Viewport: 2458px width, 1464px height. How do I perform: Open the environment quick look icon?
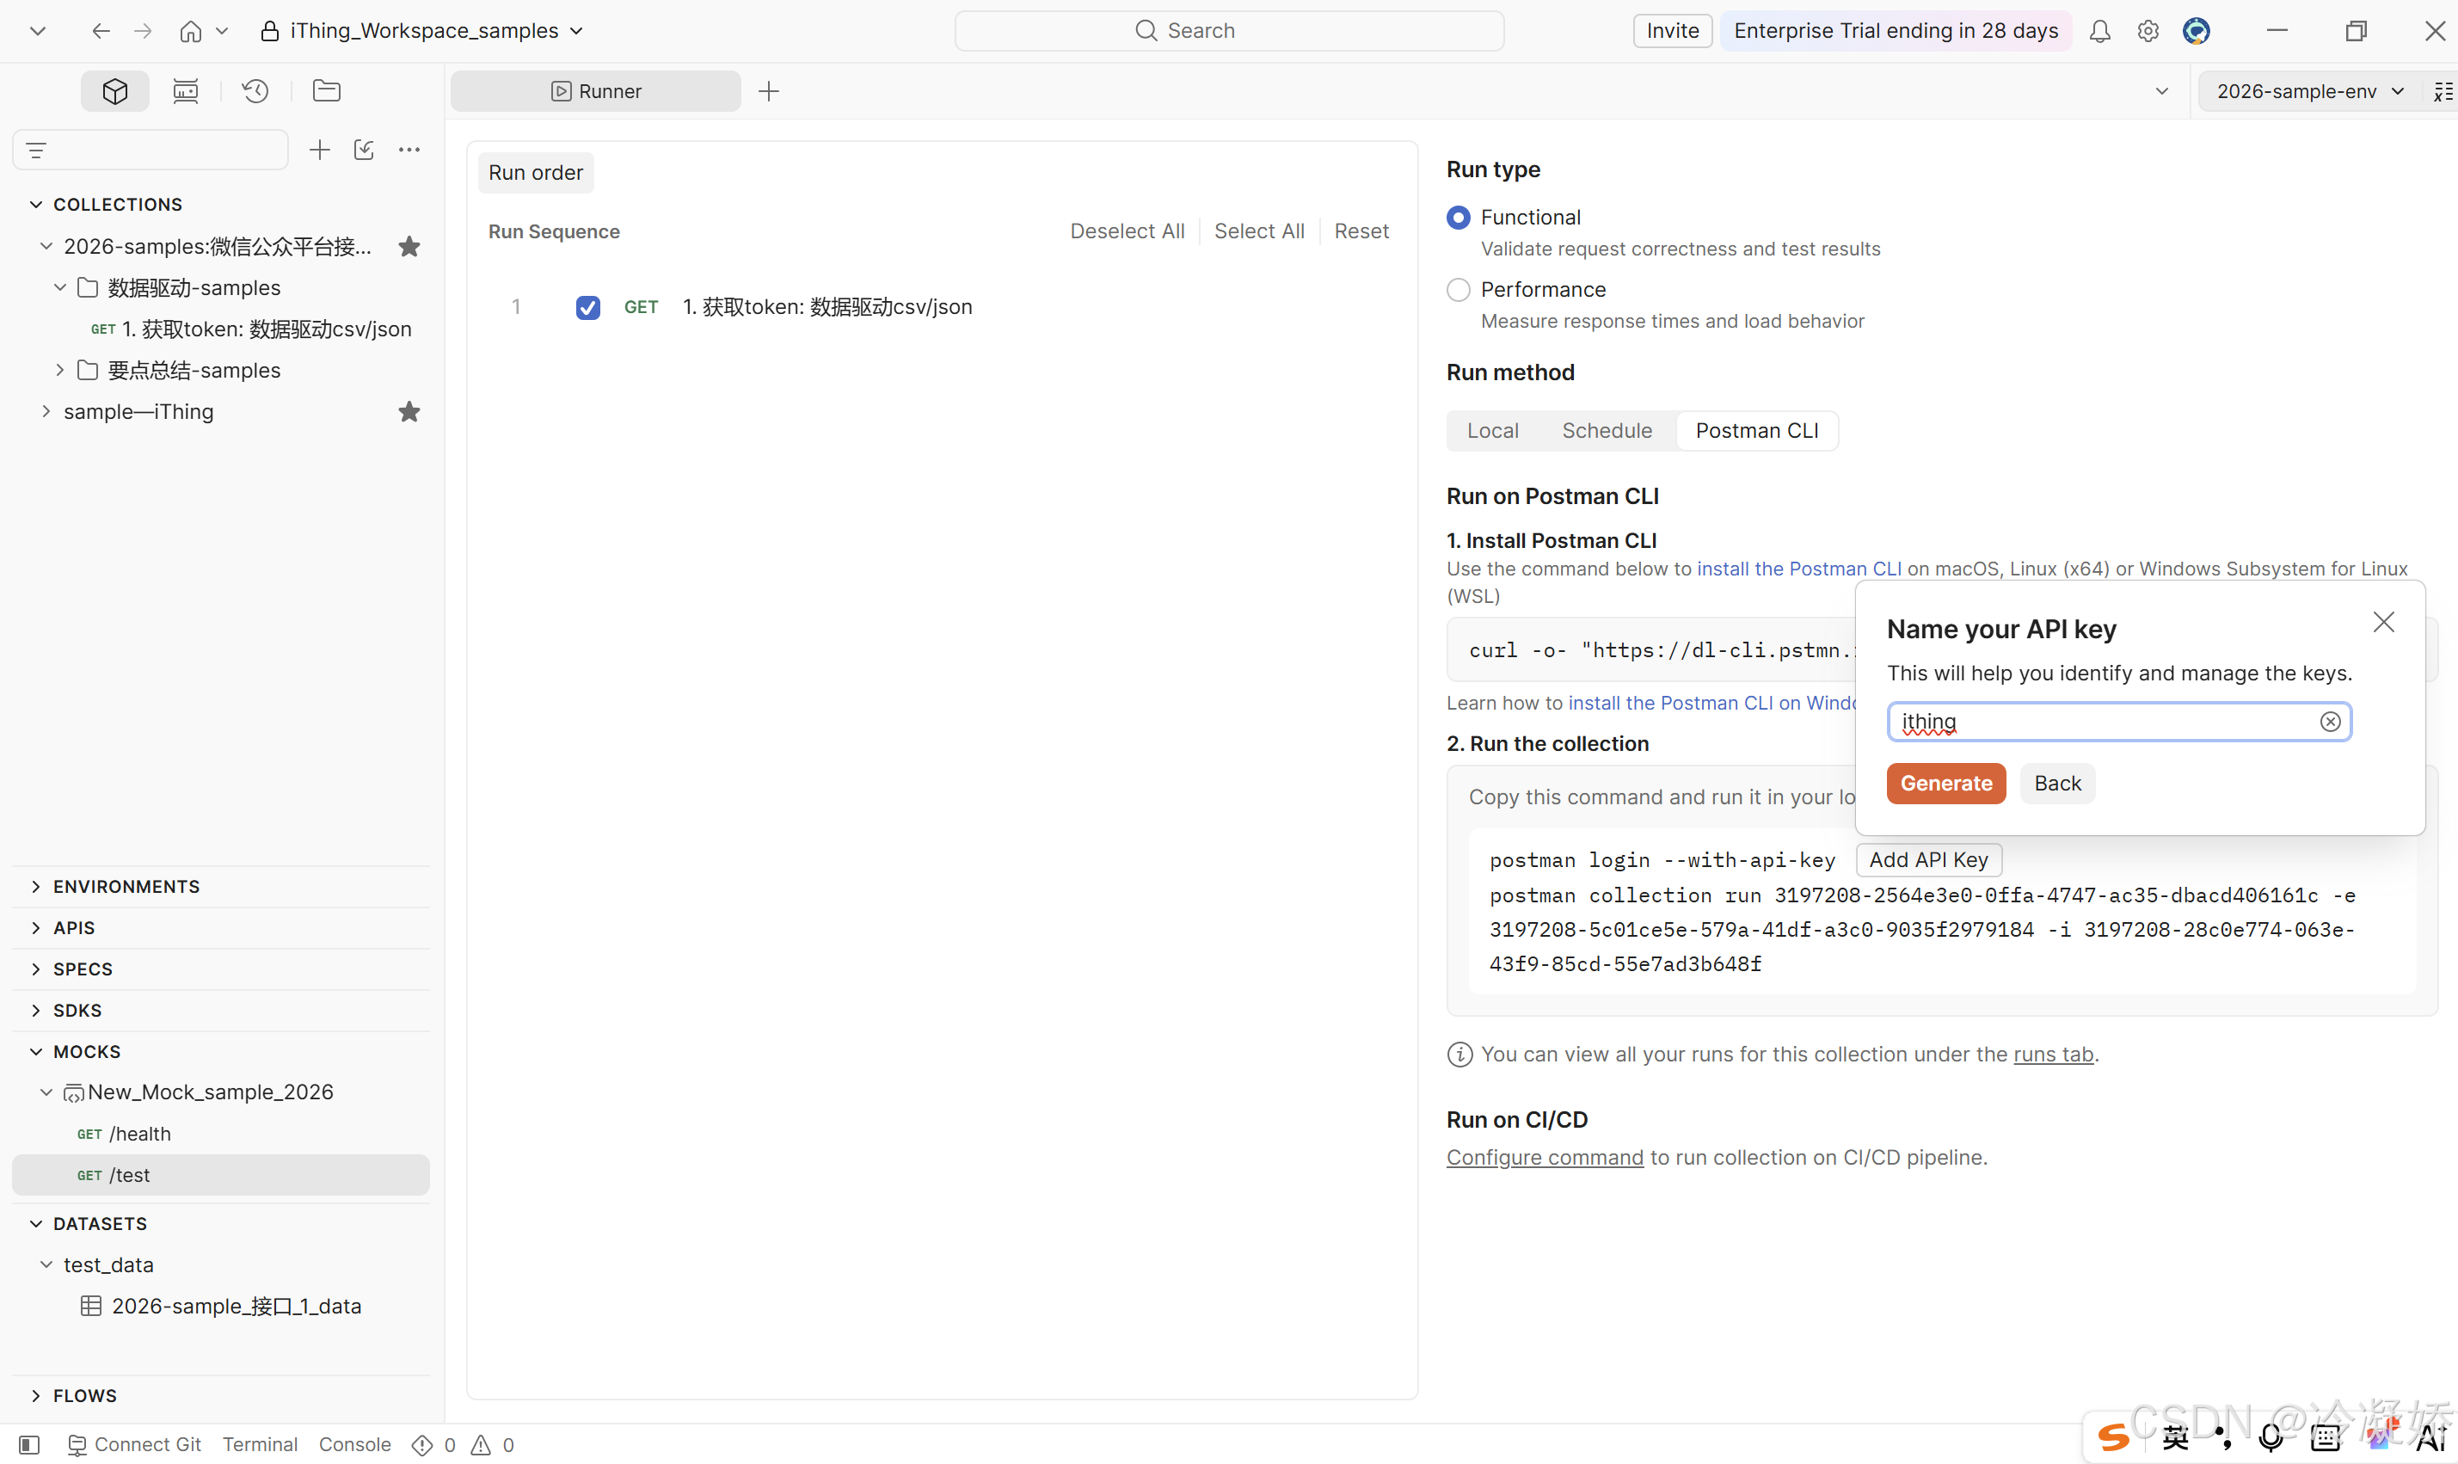coord(2443,92)
